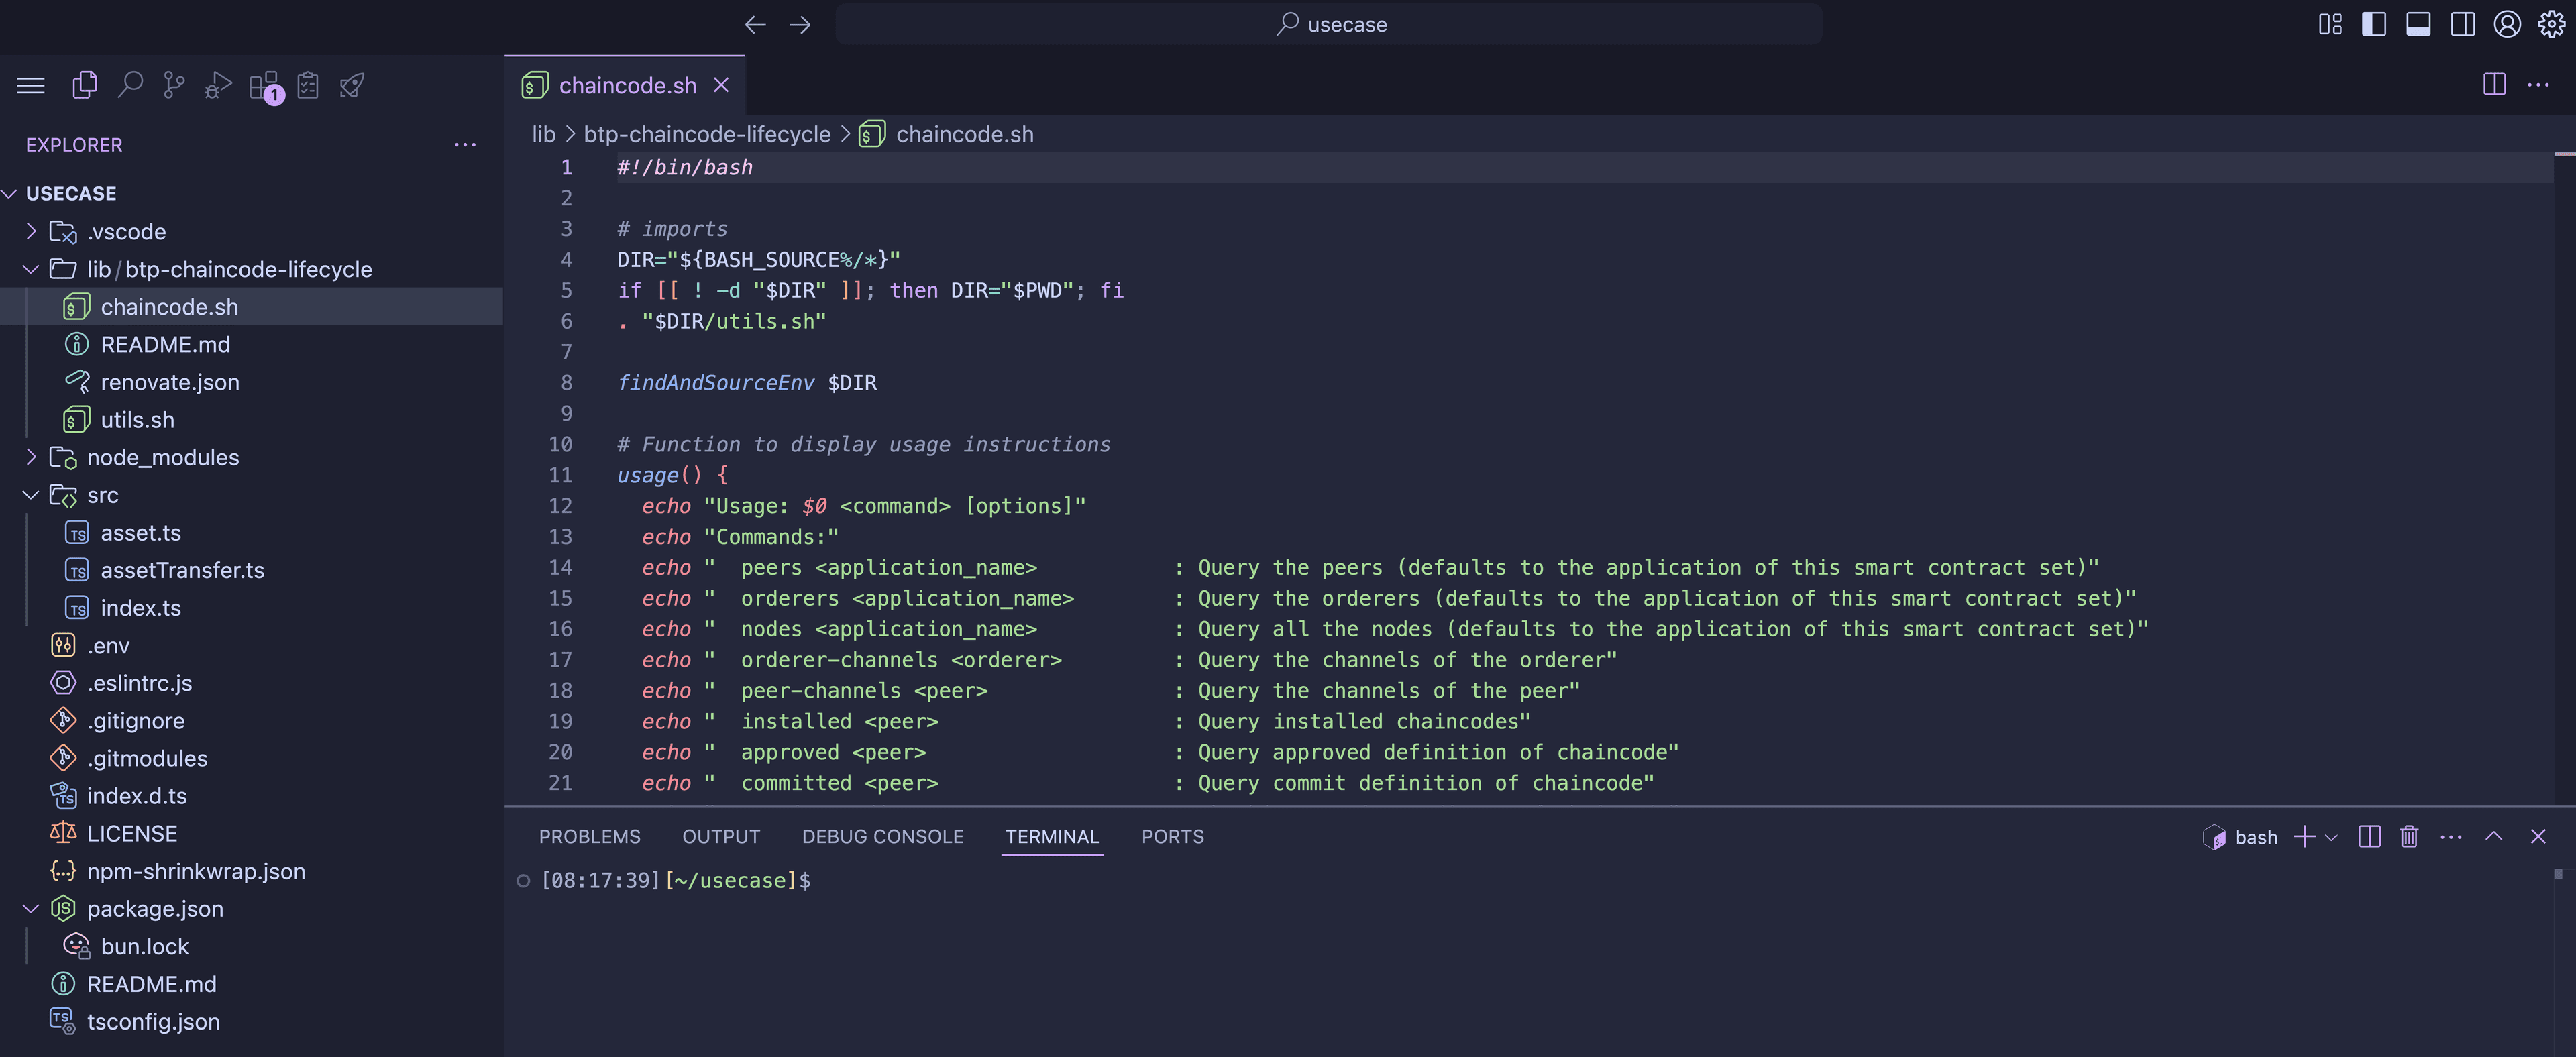Maximize the panel with chevron up
2576x1057 pixels.
click(x=2494, y=837)
